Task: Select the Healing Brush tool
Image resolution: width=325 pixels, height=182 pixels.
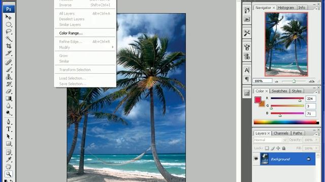Action: 8,62
